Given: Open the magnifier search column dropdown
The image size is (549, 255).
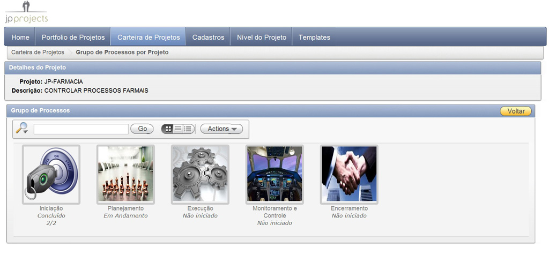Looking at the screenshot, I should pos(21,128).
